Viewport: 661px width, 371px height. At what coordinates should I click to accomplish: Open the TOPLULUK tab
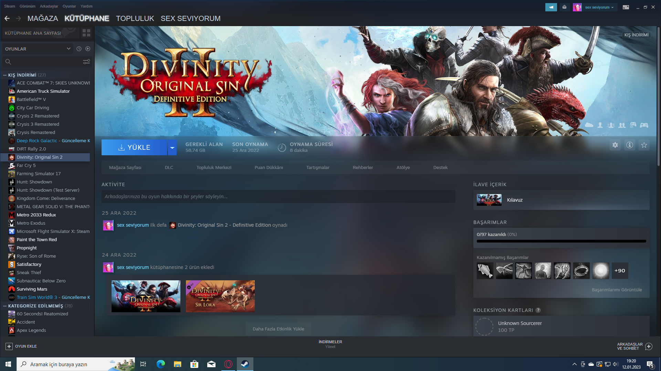click(x=135, y=19)
